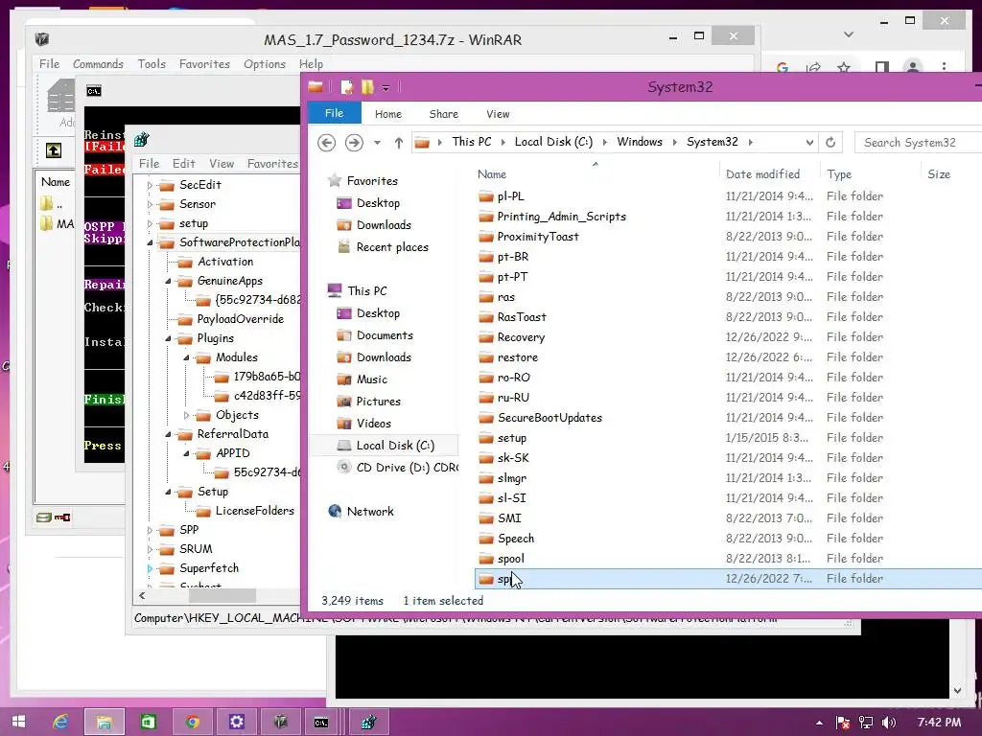Screen dimensions: 982x736
Task: Click the New Folder icon in Explorer title bar
Action: [x=367, y=87]
